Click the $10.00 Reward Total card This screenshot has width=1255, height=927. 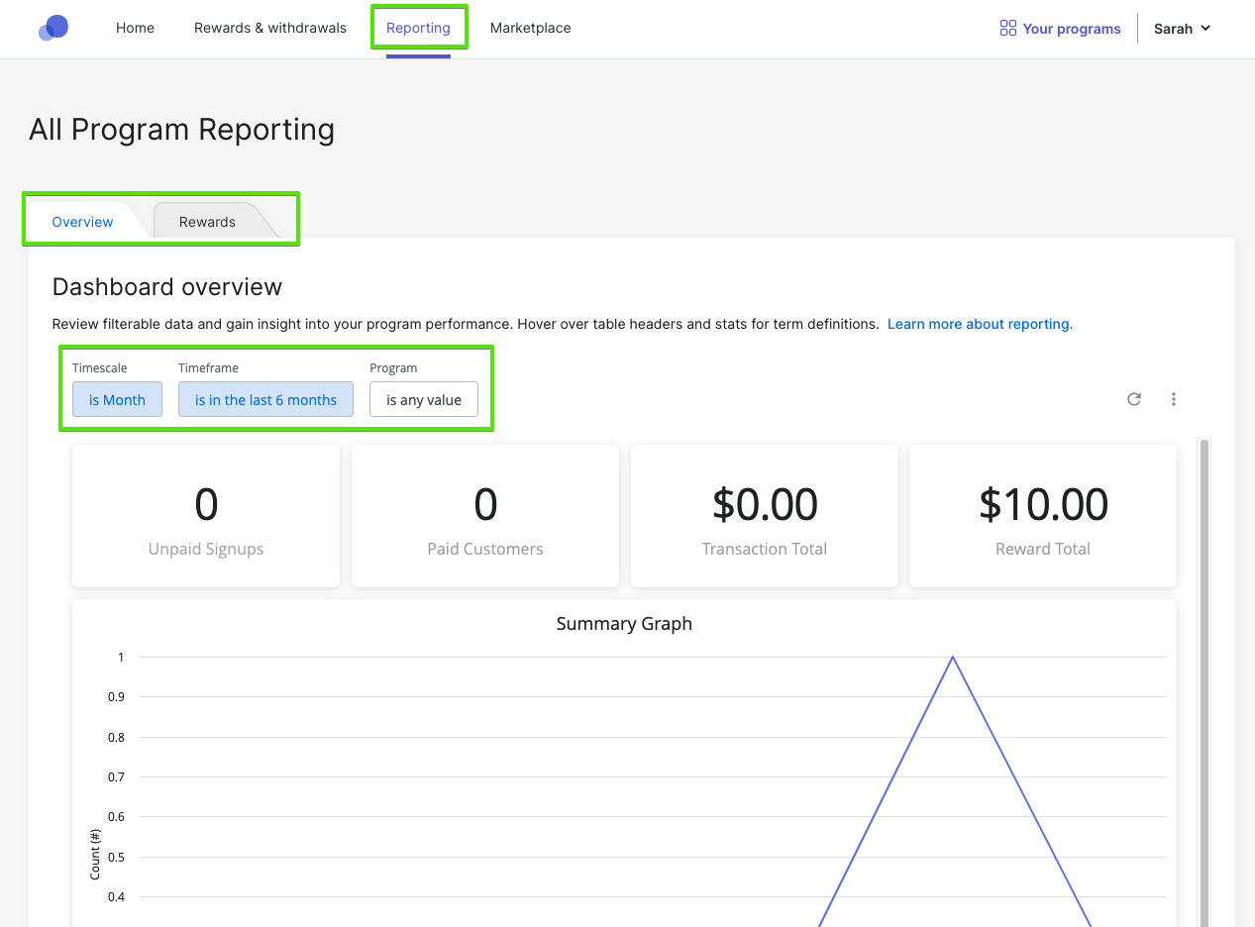tap(1043, 516)
